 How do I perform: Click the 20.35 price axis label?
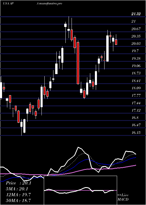pos(136,36)
